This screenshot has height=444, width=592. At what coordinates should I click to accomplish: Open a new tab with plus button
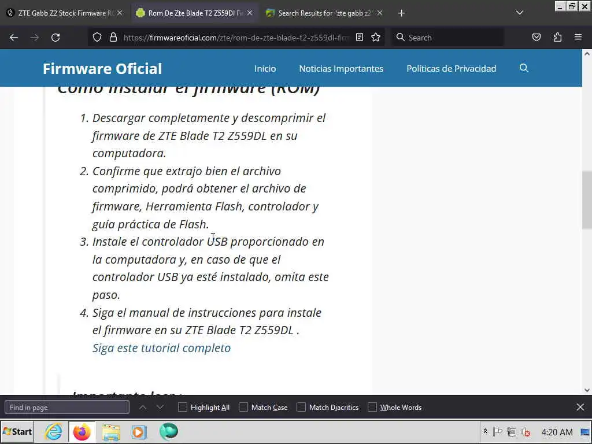401,13
